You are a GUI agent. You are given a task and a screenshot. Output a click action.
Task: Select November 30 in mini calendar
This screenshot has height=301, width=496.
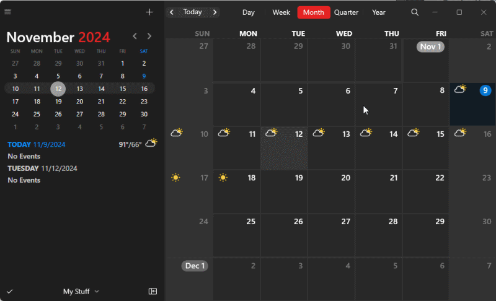144,114
